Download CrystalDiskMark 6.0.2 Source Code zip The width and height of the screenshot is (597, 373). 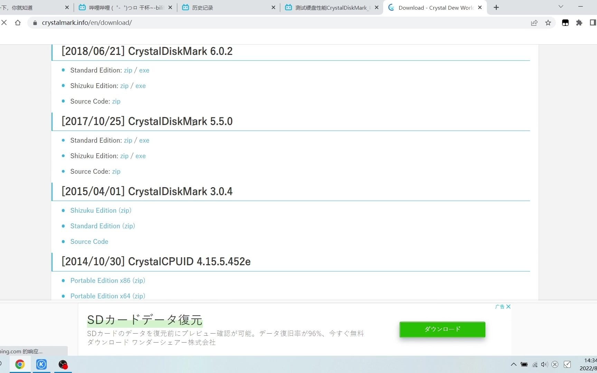(116, 101)
